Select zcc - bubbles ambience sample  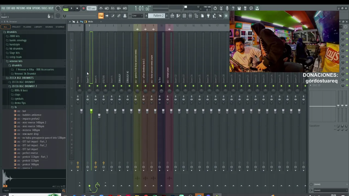click(x=29, y=115)
